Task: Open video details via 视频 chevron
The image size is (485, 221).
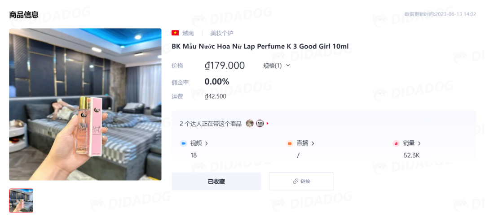Action: 207,143
